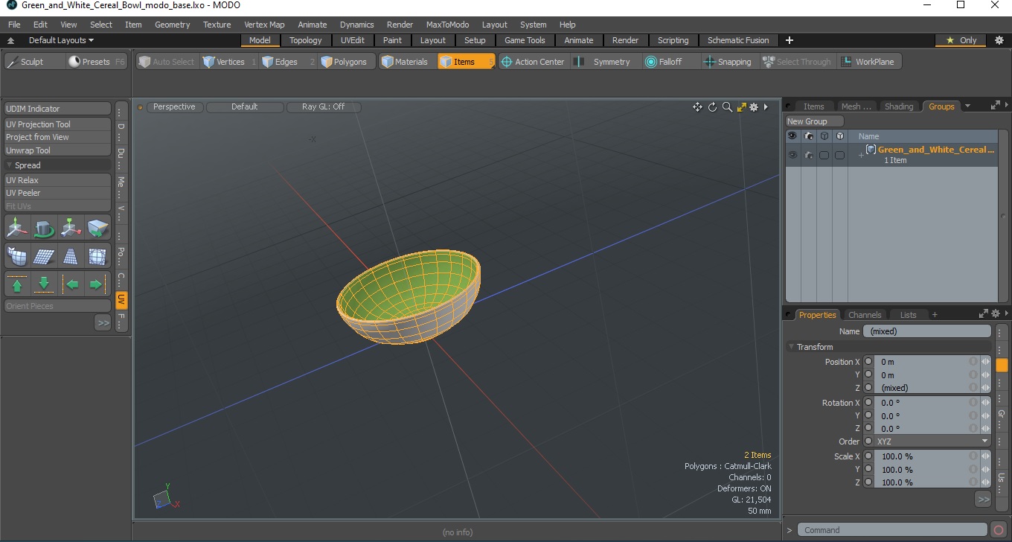
Task: Click the viewport move/pan icon
Action: click(697, 107)
